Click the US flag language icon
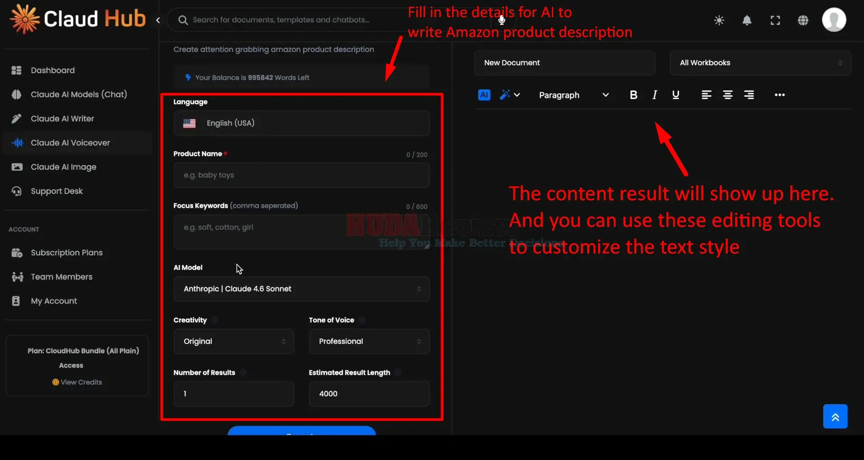Image resolution: width=864 pixels, height=460 pixels. click(x=190, y=123)
